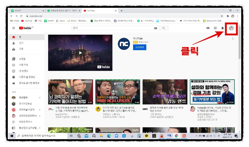Show hidden system tray icons
249x147 pixels.
tap(196, 136)
